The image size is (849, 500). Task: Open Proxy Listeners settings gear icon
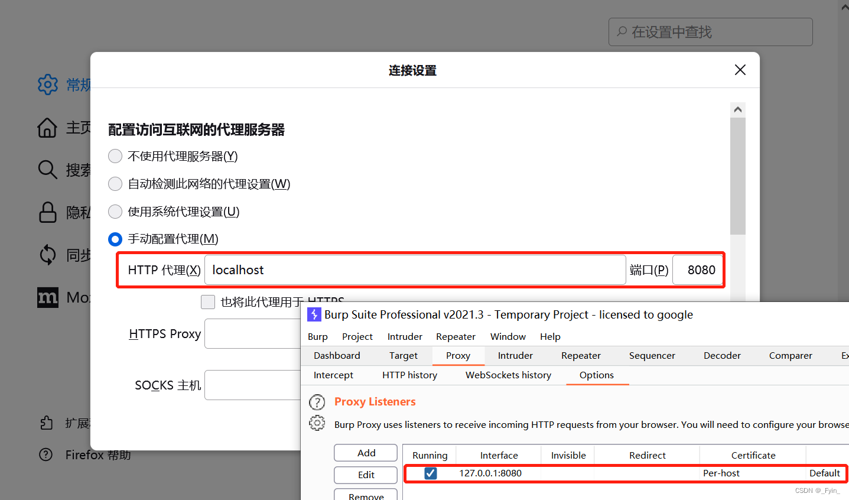coord(317,423)
